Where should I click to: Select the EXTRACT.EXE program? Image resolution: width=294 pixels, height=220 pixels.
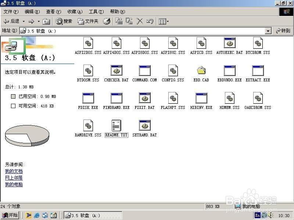pyautogui.click(x=258, y=70)
